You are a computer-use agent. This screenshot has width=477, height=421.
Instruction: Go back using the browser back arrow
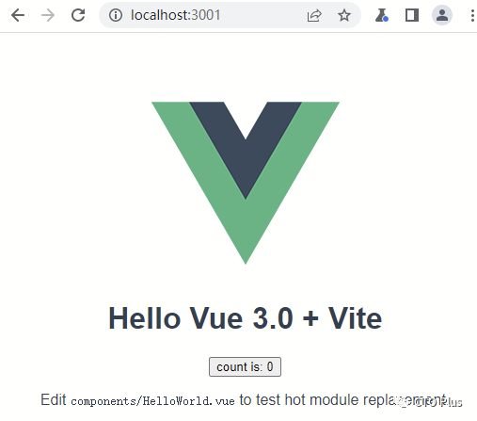[x=18, y=15]
